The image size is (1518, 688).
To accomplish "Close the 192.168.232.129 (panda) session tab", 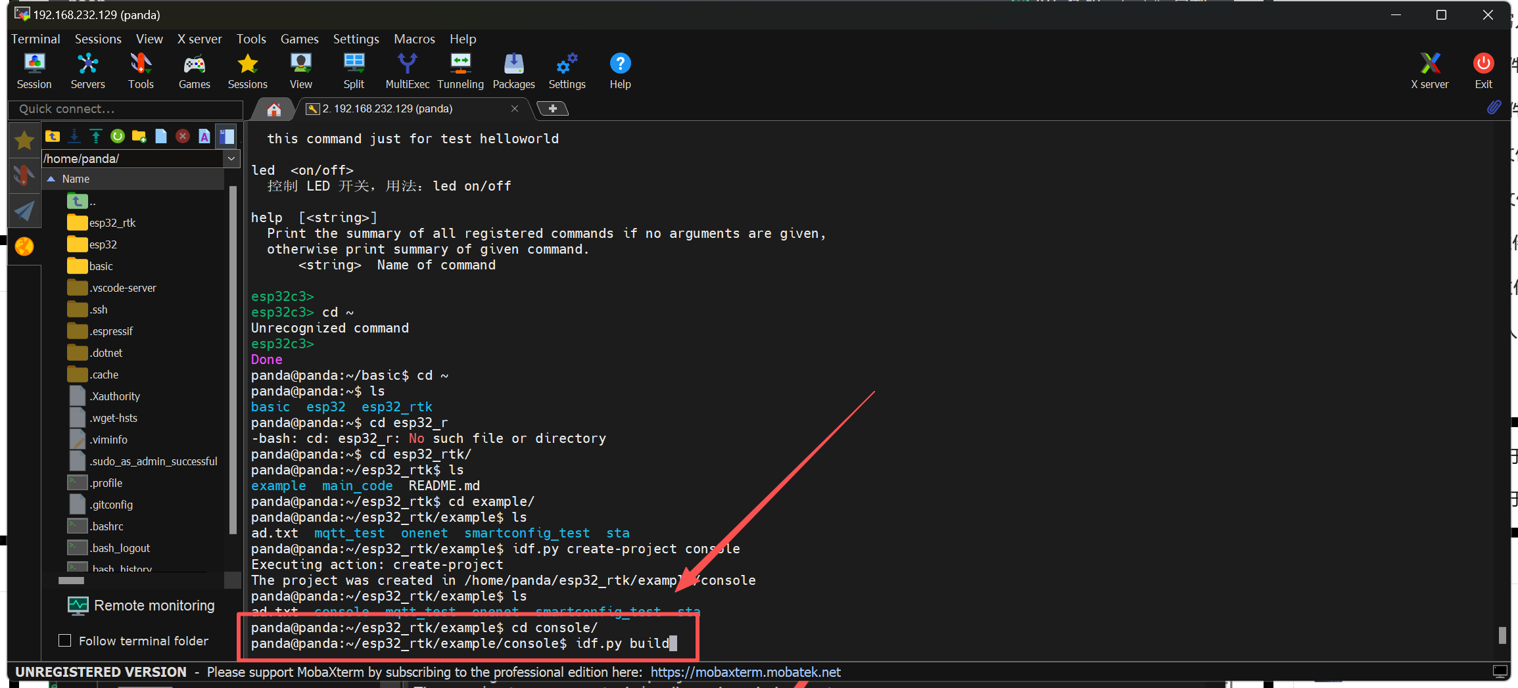I will [x=515, y=108].
